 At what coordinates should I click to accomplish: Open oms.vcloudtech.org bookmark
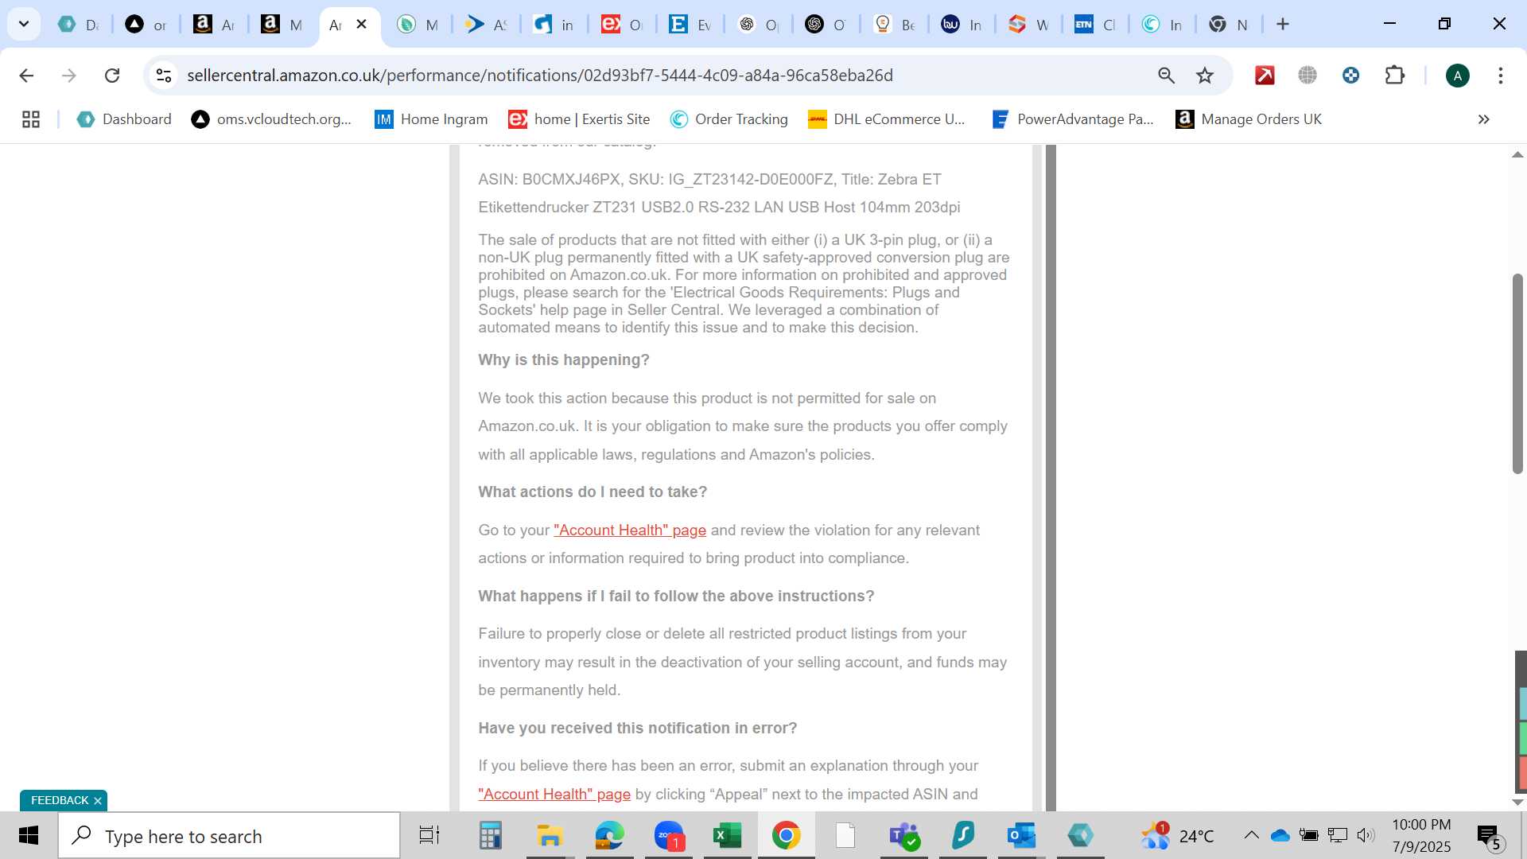coord(271,119)
